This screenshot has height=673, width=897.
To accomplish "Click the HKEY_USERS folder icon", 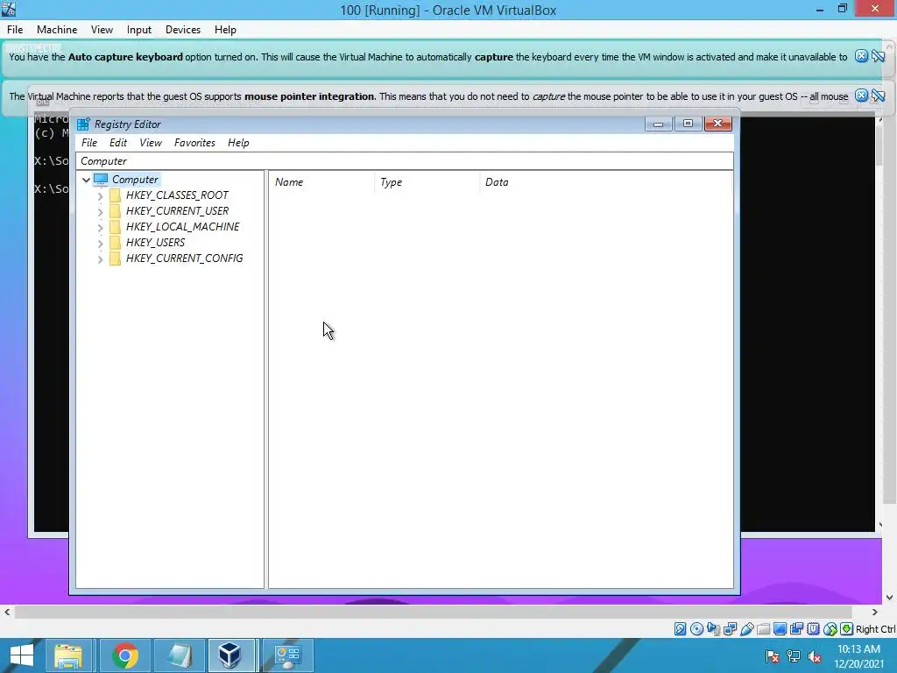I will [x=115, y=243].
